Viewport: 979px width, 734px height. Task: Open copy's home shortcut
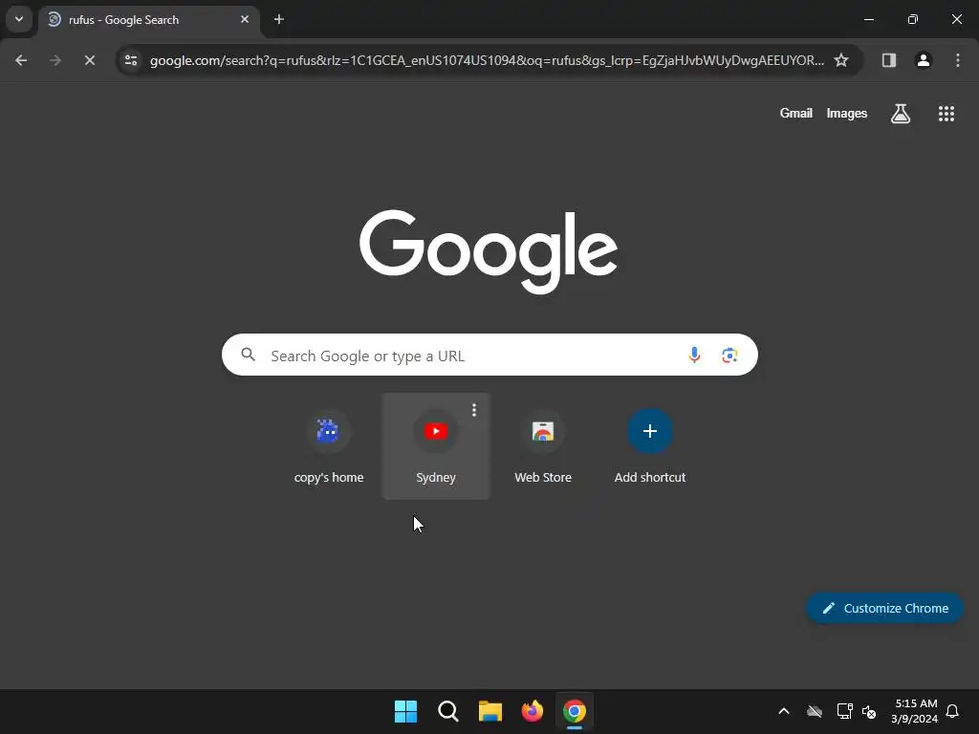click(x=329, y=446)
